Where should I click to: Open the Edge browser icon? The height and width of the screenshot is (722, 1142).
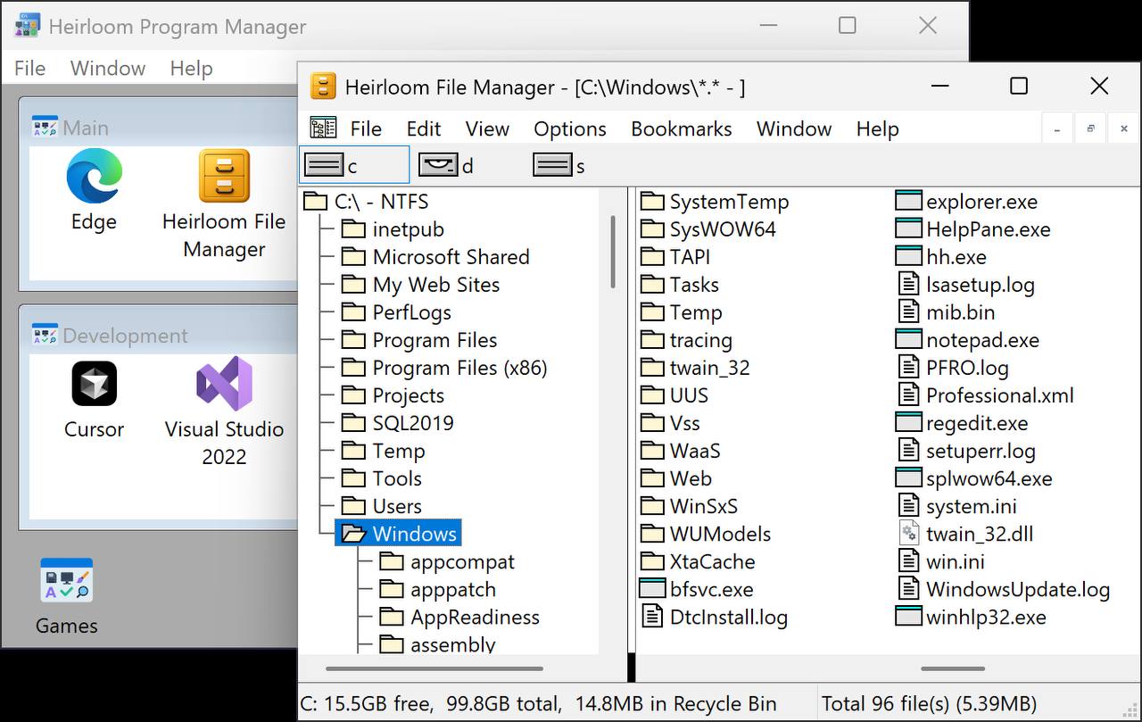pos(94,177)
